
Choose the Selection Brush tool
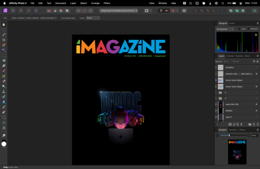tap(4, 45)
